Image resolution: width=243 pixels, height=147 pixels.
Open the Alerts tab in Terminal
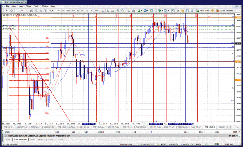pyautogui.click(x=33, y=140)
